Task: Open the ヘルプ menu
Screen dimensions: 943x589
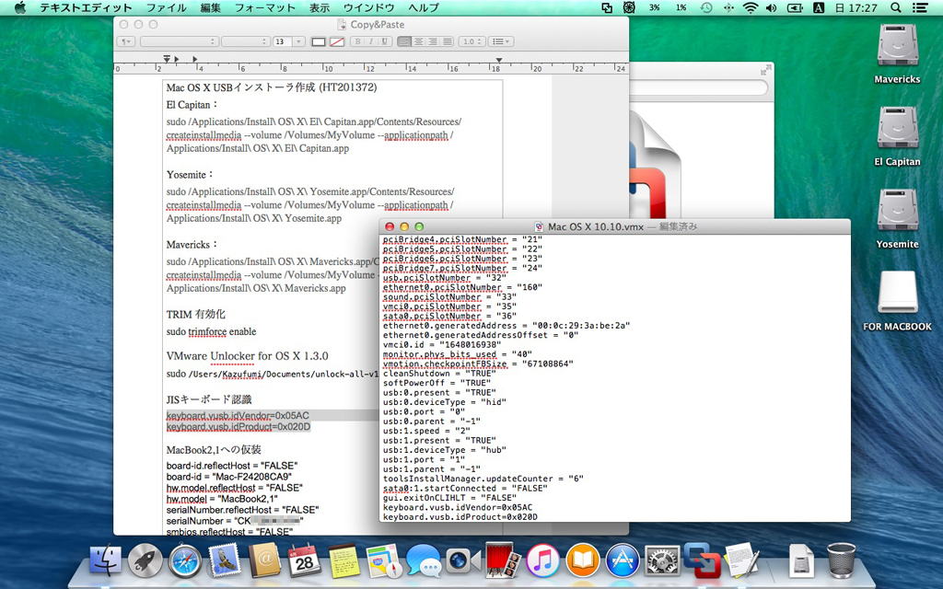Action: point(424,7)
